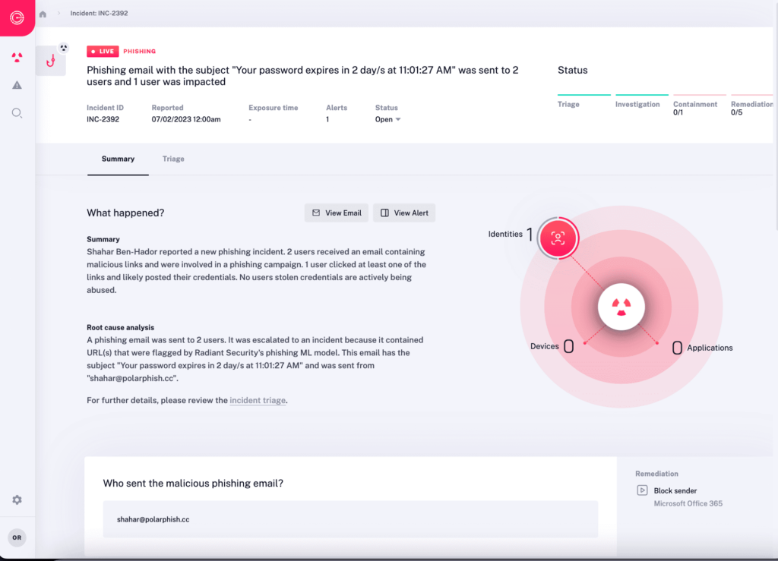Run the Block sender play icon
The height and width of the screenshot is (561, 778).
point(642,490)
